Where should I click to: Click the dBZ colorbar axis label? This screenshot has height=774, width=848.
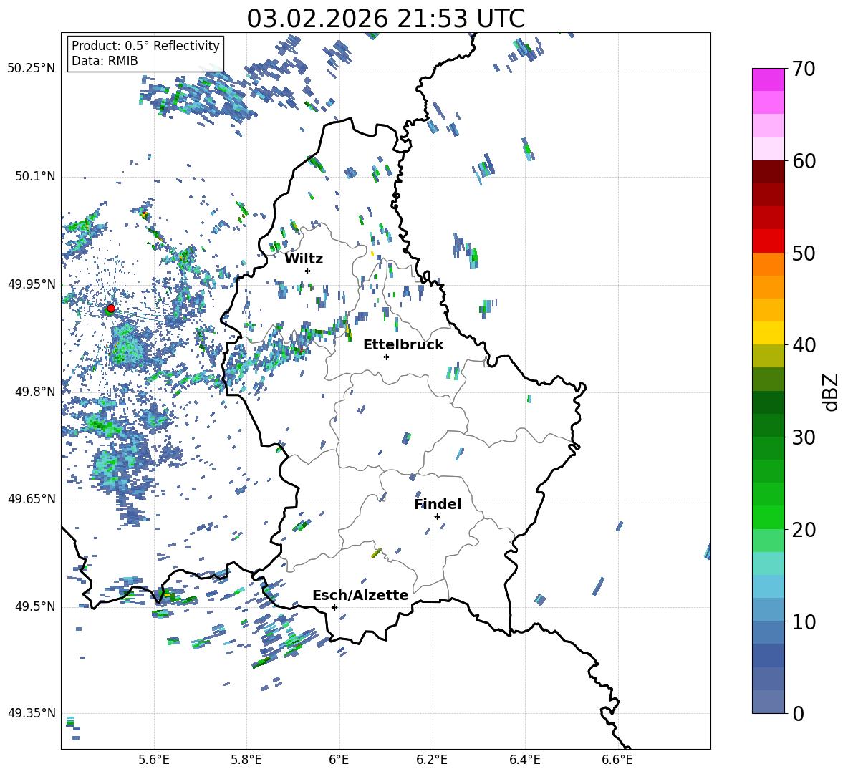click(x=831, y=391)
